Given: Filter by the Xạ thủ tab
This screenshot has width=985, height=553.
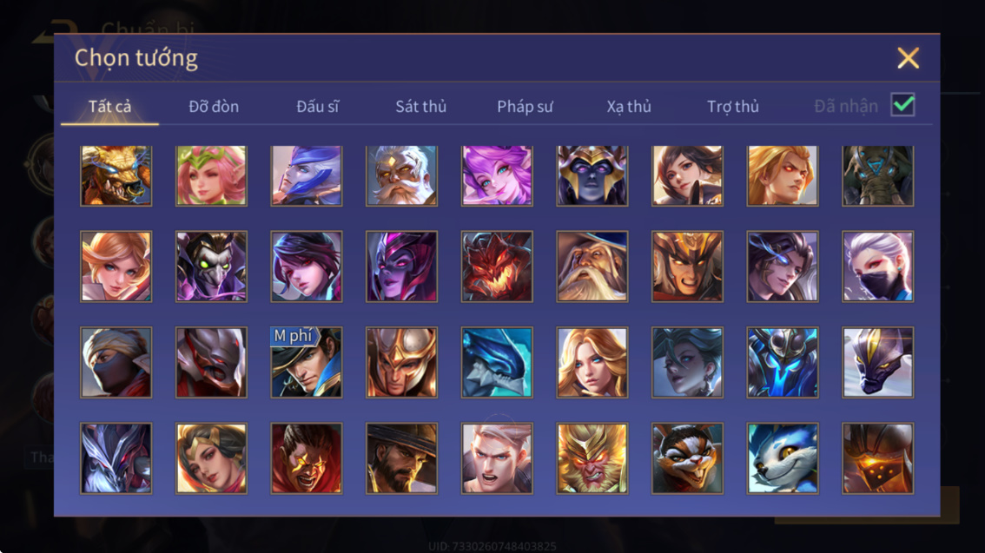Looking at the screenshot, I should (x=629, y=107).
